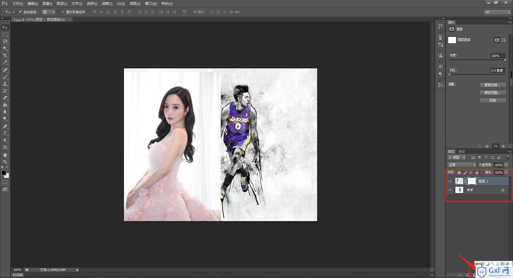Open the Paragraph panel icon

point(440,74)
